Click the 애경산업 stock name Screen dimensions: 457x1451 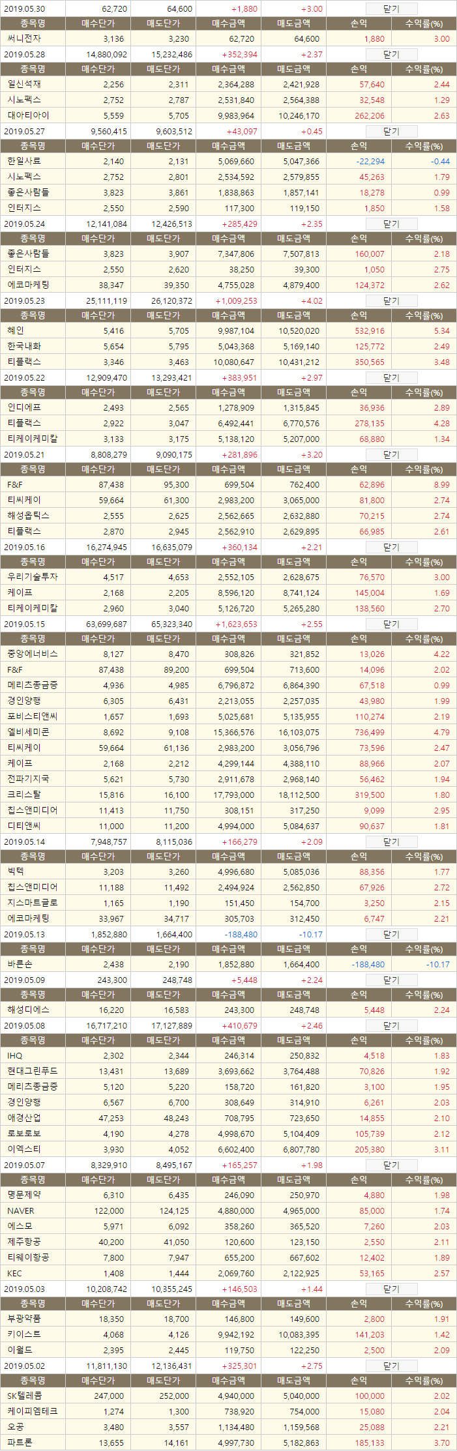click(x=23, y=1118)
